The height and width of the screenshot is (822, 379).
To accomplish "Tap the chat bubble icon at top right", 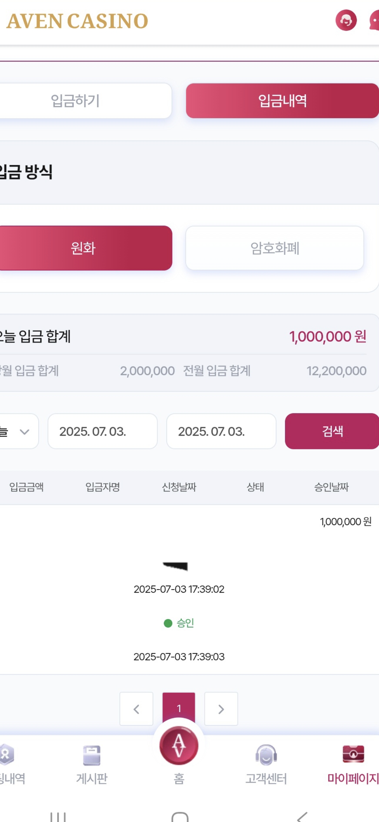I will [x=374, y=20].
